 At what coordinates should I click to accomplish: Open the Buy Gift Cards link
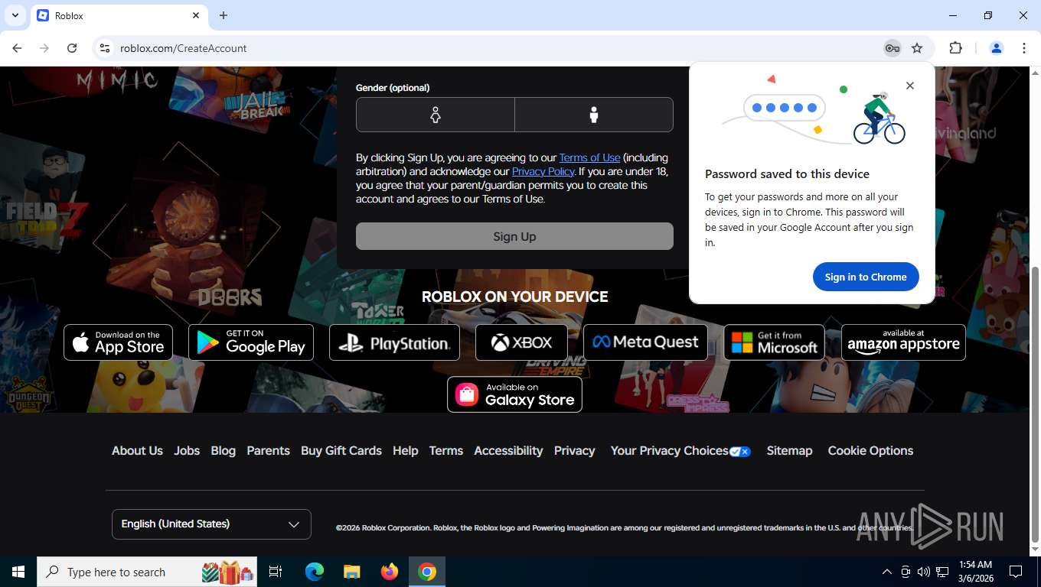point(341,450)
